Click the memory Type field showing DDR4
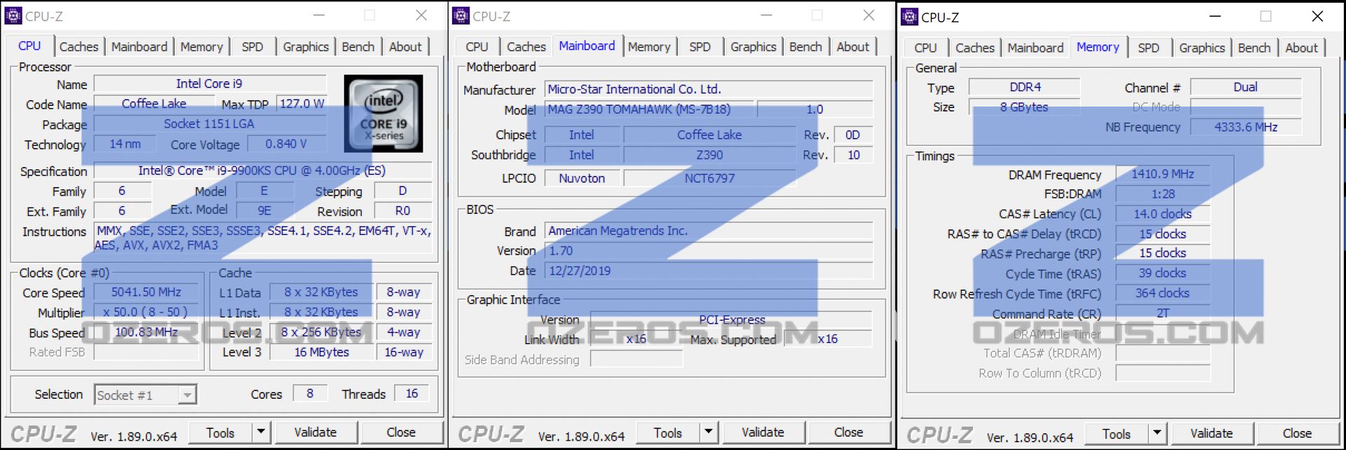This screenshot has height=450, width=1346. click(1025, 87)
